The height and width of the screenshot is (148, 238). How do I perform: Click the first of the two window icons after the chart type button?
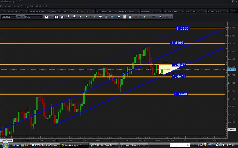[56, 17]
